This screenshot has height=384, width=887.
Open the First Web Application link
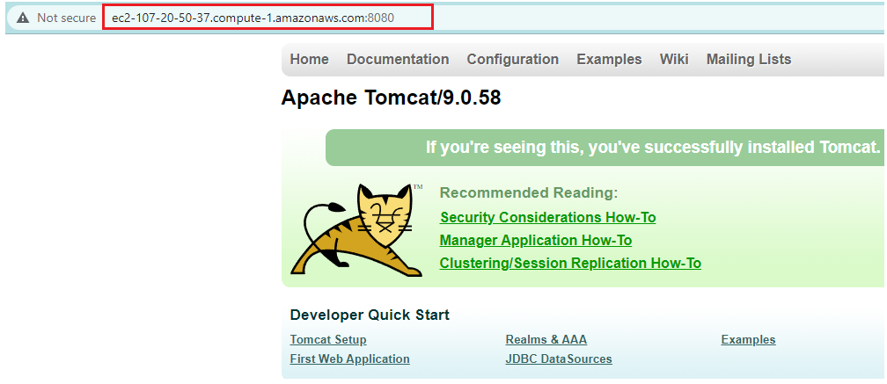pyautogui.click(x=349, y=359)
